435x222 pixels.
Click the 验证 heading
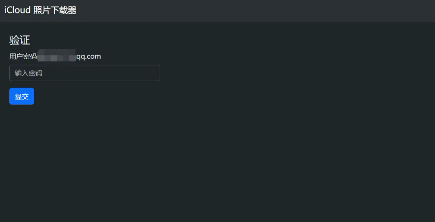(x=20, y=40)
